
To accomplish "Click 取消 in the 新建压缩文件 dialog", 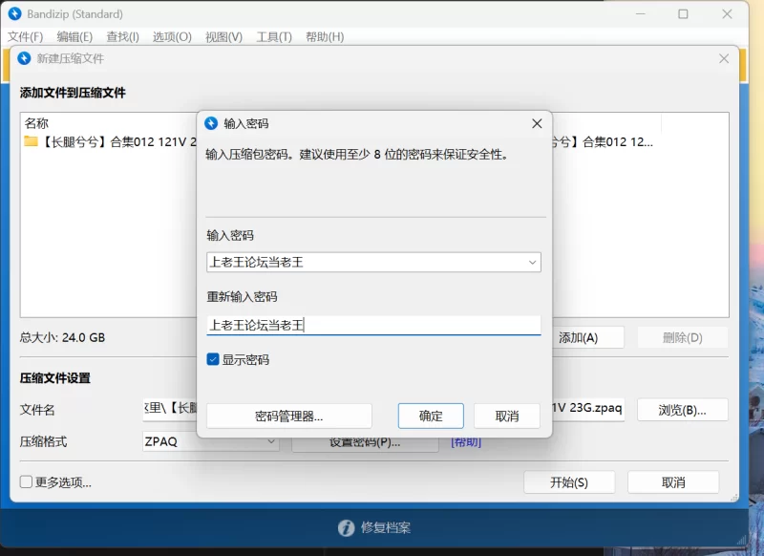I will [673, 482].
